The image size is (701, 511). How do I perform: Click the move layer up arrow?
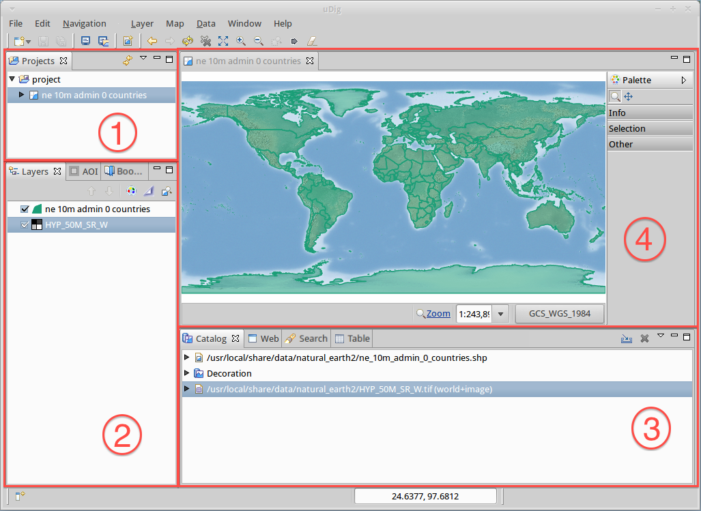(91, 191)
